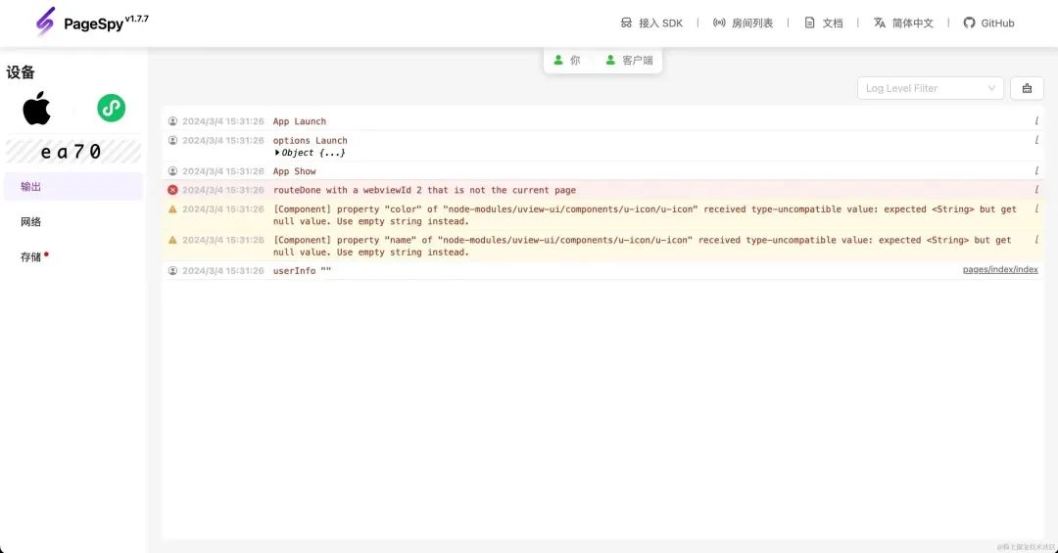This screenshot has width=1058, height=553.
Task: Click the ea70 device ID badge
Action: [x=72, y=152]
